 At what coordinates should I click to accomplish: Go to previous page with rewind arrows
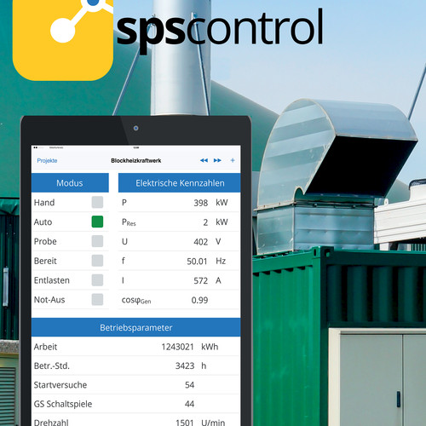tap(204, 160)
